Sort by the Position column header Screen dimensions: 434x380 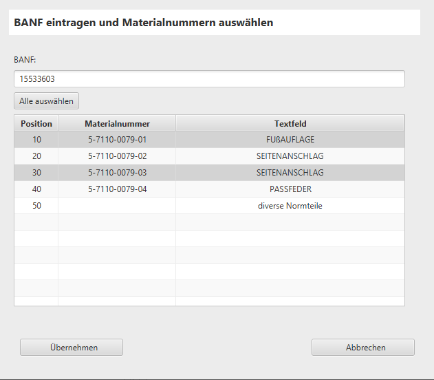click(x=36, y=124)
